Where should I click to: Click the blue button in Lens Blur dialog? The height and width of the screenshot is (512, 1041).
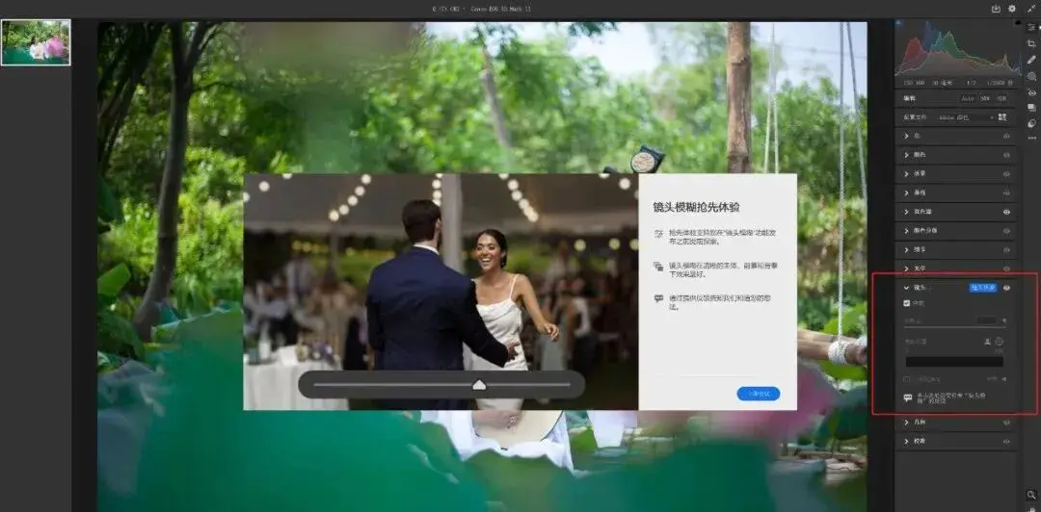tap(758, 394)
